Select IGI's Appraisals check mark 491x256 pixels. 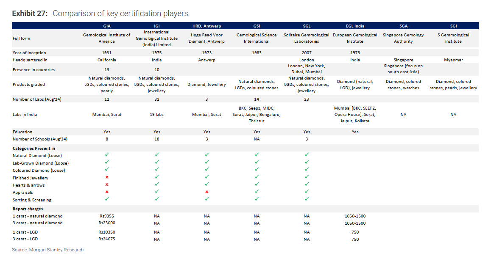tap(157, 191)
